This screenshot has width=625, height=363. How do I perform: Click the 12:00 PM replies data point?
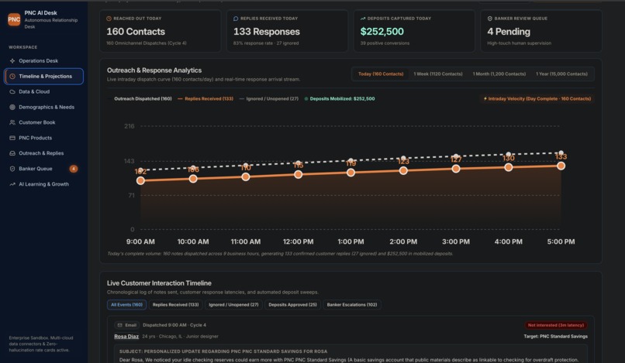pyautogui.click(x=298, y=174)
